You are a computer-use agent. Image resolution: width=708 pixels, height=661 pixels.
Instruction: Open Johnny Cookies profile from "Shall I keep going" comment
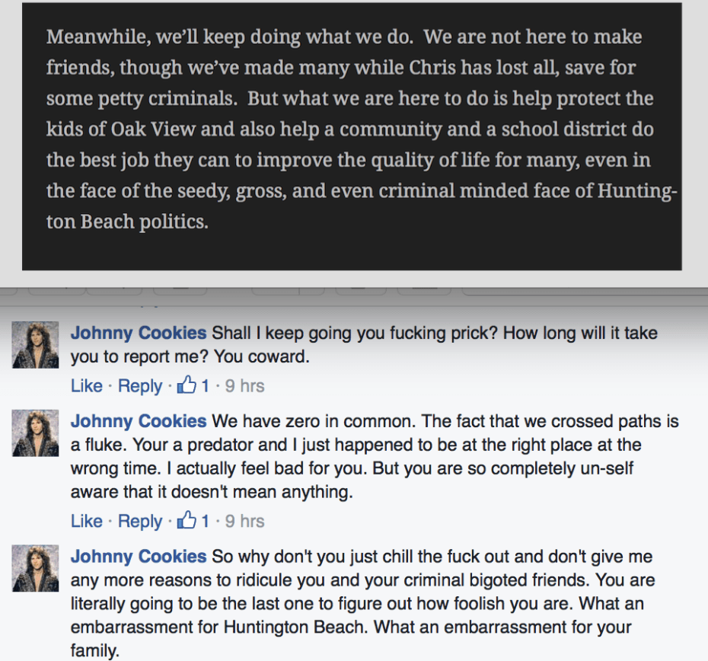139,333
